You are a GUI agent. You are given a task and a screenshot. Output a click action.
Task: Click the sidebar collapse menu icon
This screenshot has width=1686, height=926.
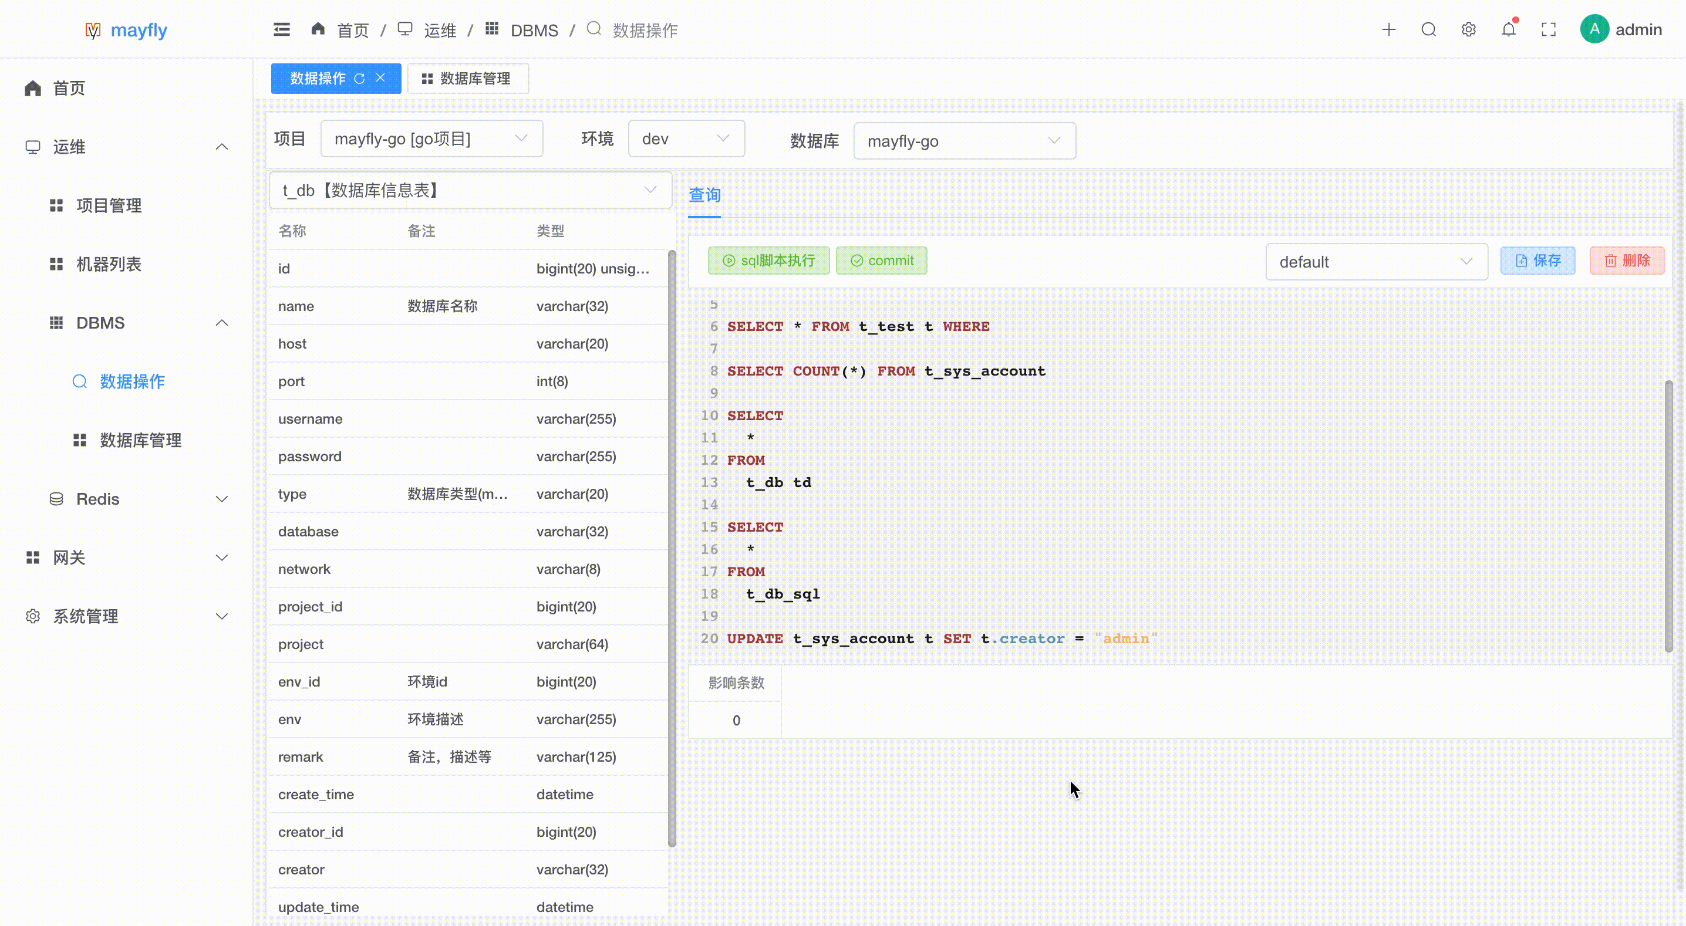tap(281, 29)
